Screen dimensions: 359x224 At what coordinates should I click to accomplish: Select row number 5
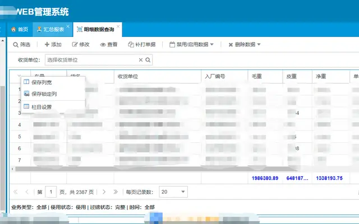(x=20, y=137)
